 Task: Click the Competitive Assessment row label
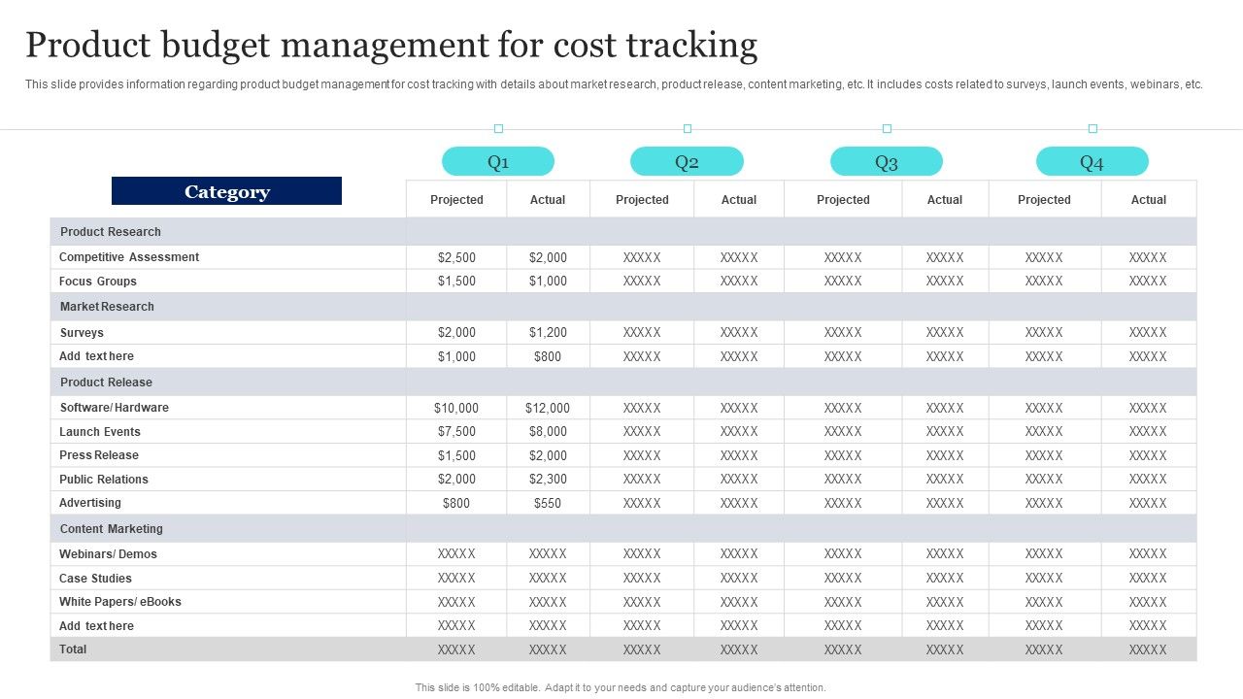click(129, 257)
